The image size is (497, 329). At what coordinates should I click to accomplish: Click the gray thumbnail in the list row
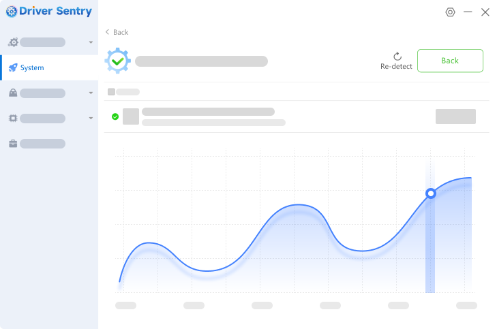(x=131, y=116)
